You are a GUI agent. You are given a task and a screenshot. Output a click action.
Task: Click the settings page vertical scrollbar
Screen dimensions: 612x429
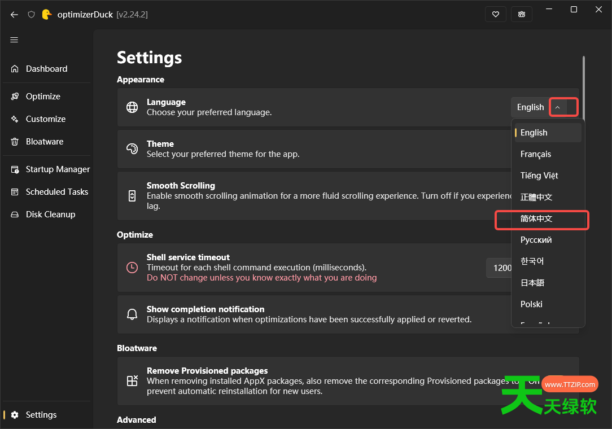(x=584, y=88)
